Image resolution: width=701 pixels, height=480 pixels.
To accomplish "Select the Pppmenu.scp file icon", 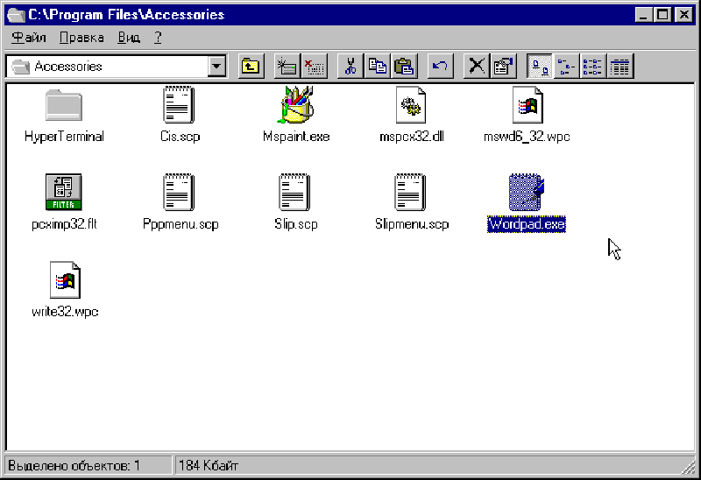I will point(179,192).
